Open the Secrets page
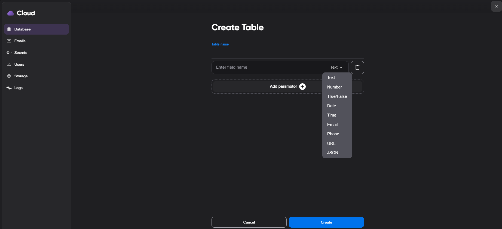The image size is (502, 229). point(36,53)
